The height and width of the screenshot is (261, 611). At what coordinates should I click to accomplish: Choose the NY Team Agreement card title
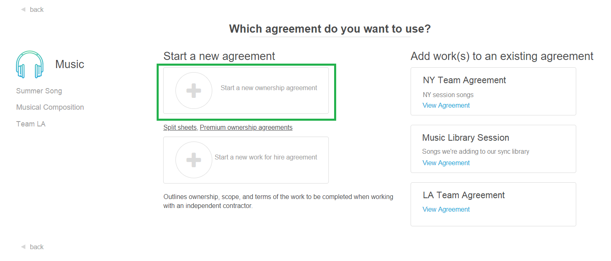tap(465, 80)
